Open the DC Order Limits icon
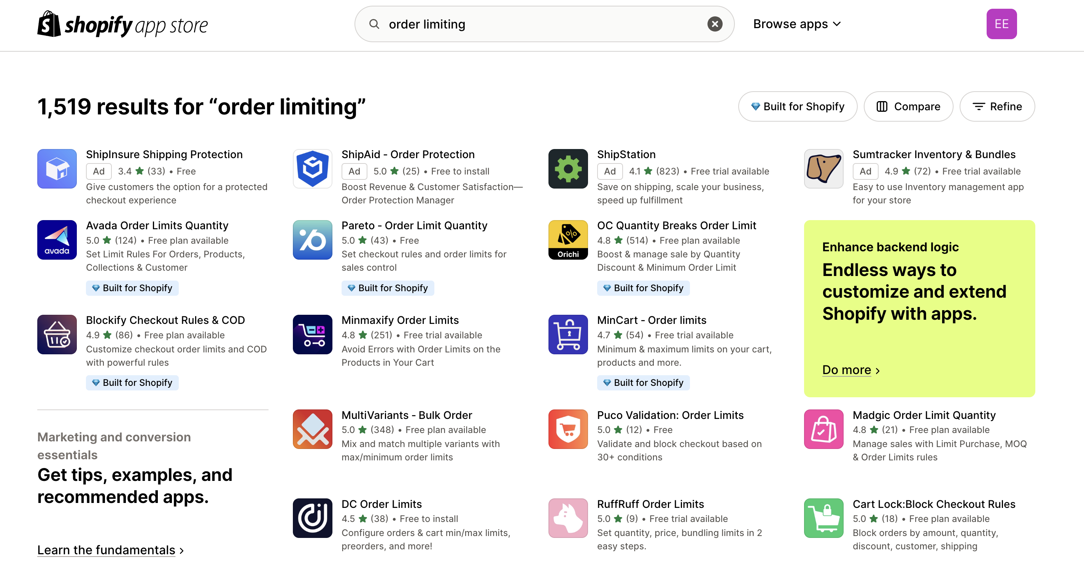The image size is (1084, 571). pyautogui.click(x=313, y=518)
